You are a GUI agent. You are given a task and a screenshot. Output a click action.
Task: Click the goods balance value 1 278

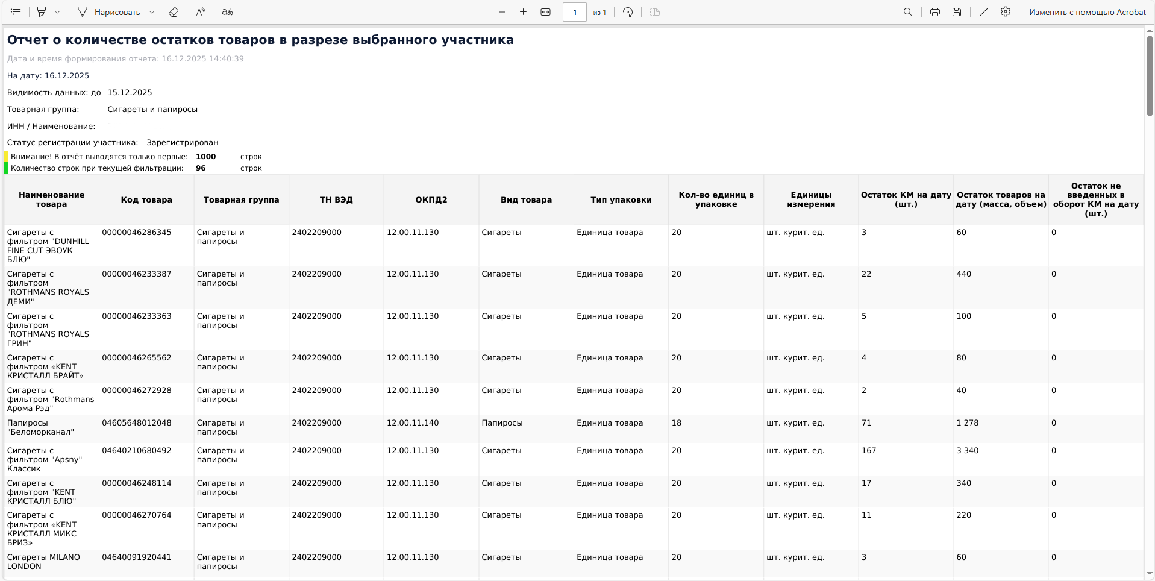pyautogui.click(x=968, y=423)
